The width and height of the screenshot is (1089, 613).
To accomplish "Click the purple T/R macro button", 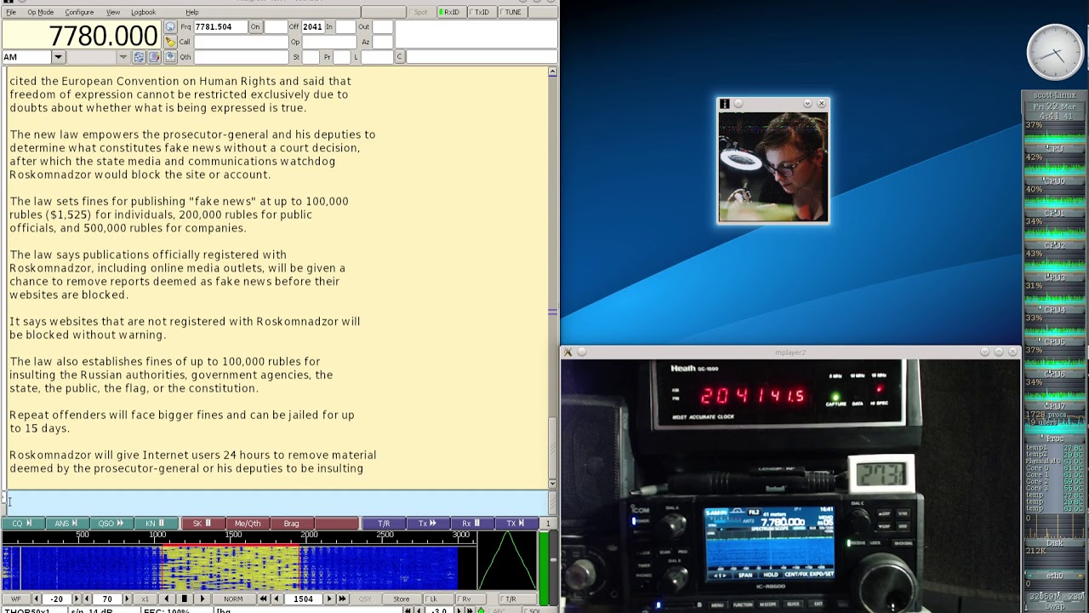I will pyautogui.click(x=383, y=523).
